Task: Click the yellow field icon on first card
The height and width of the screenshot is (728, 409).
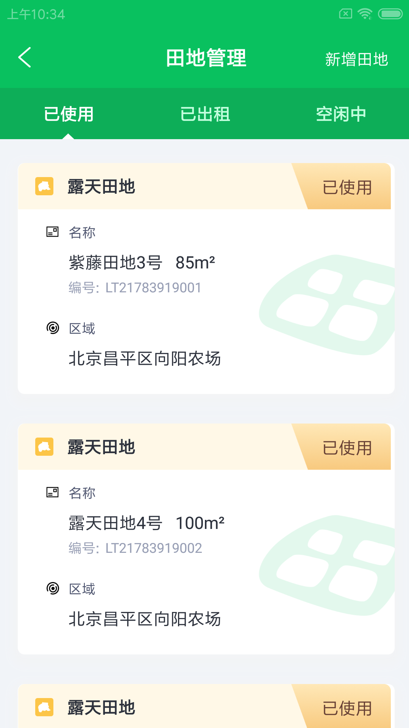Action: coord(44,187)
